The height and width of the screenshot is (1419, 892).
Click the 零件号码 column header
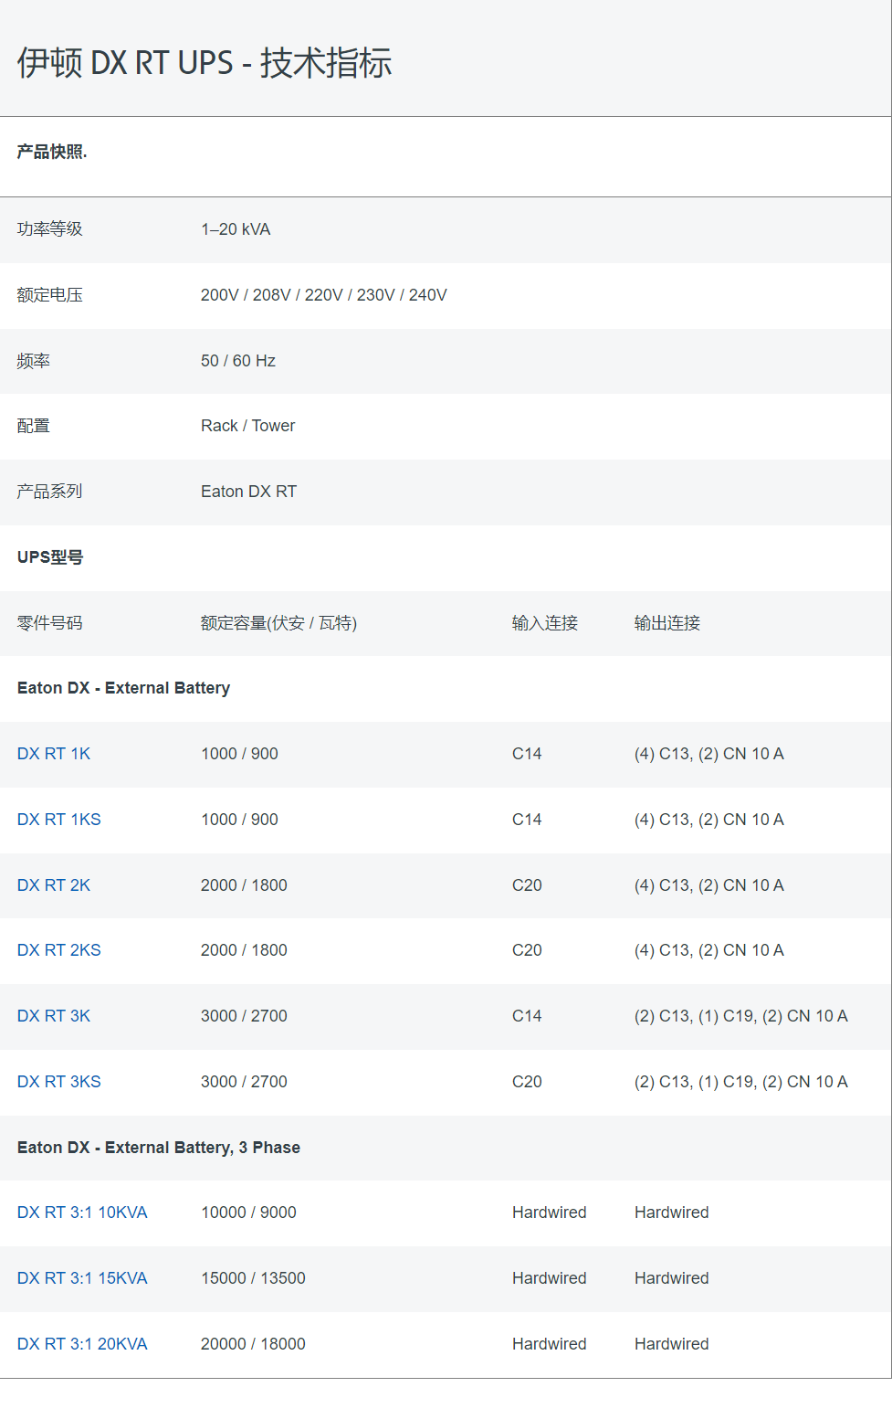coord(50,623)
